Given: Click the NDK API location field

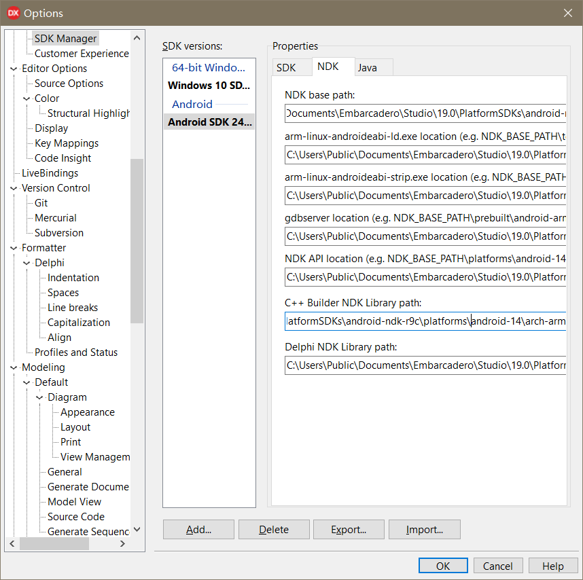Looking at the screenshot, I should [x=425, y=277].
